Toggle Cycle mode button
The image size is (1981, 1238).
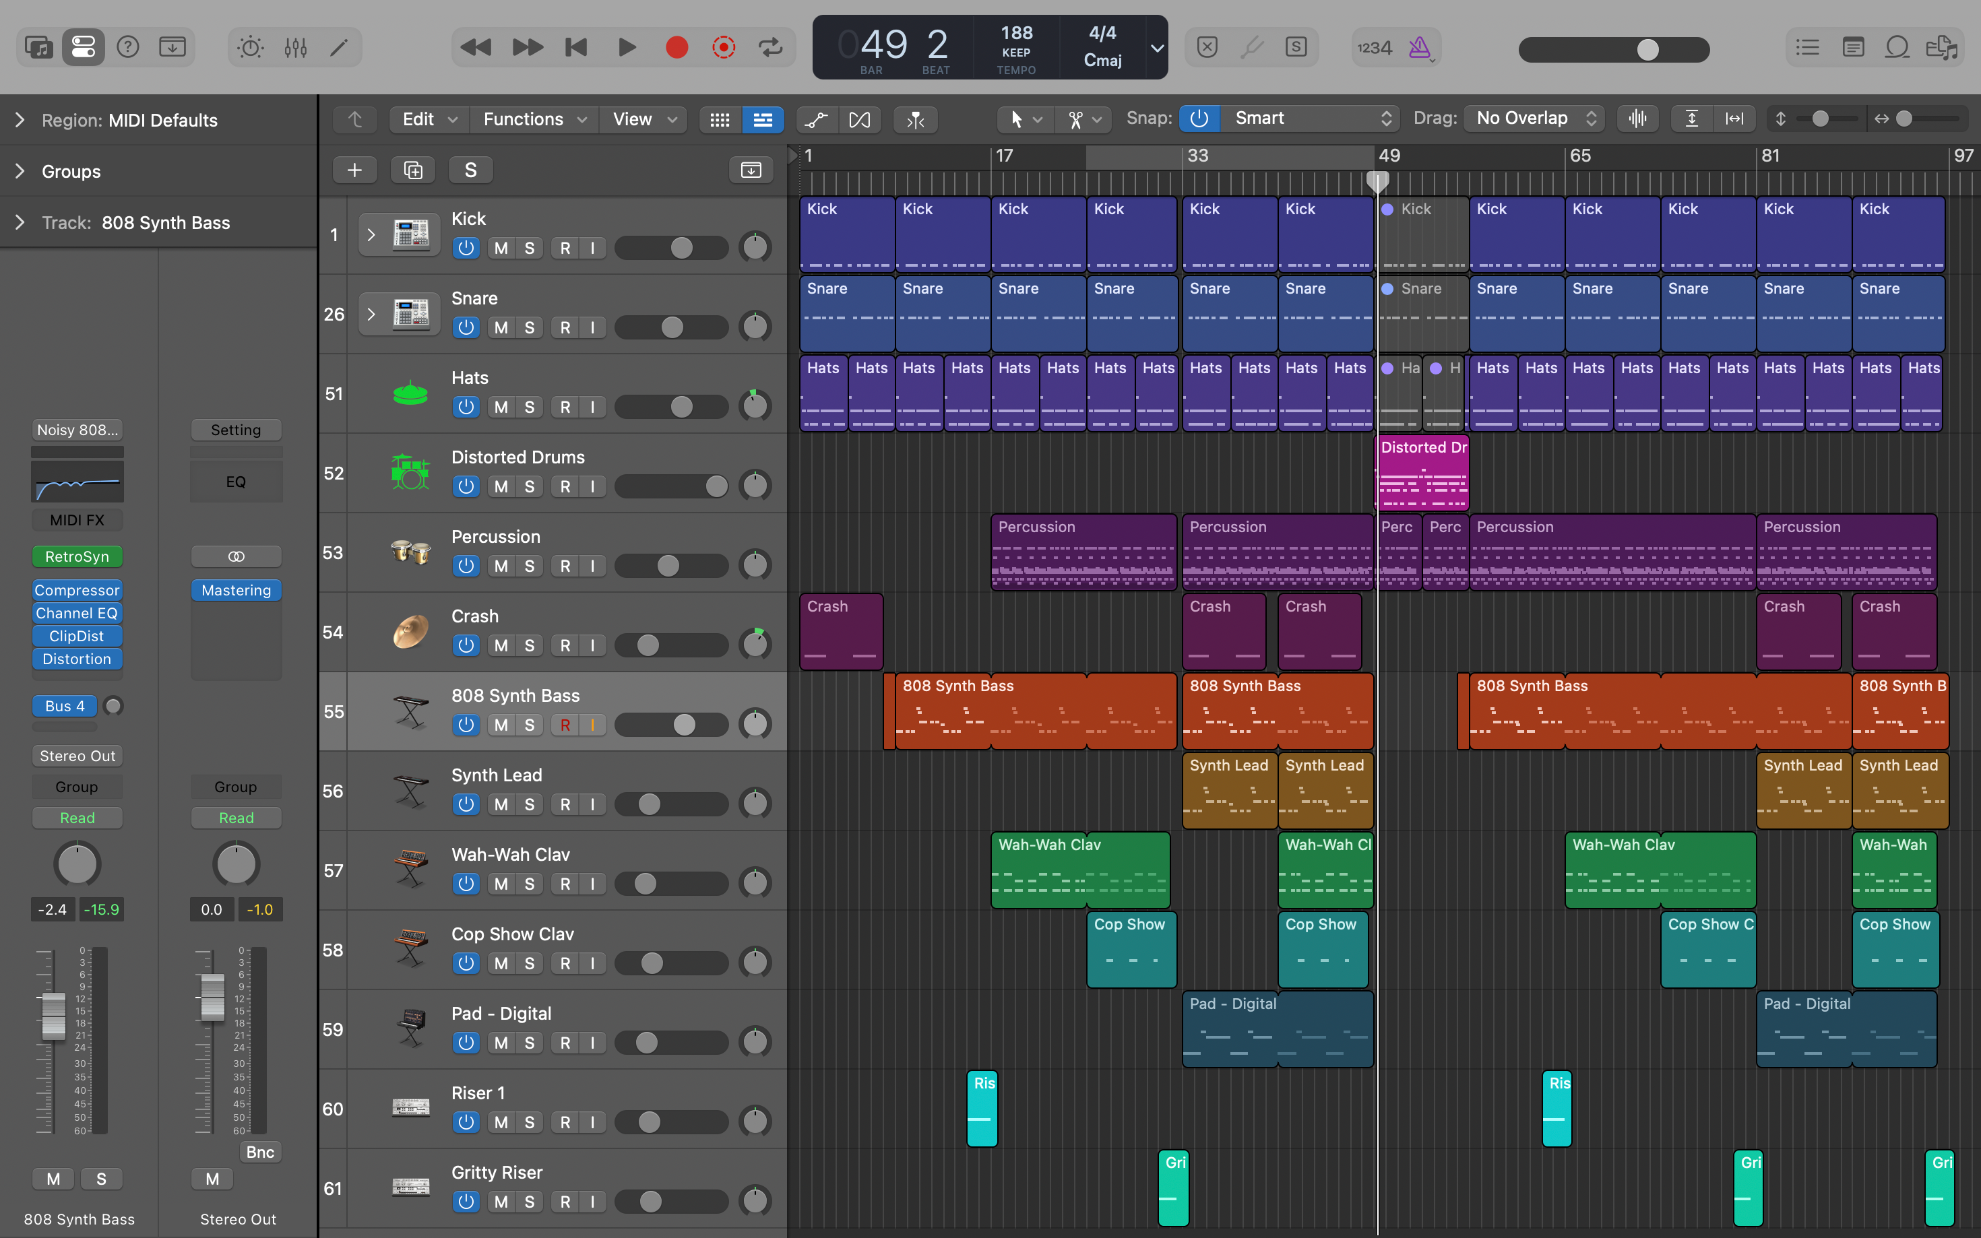click(769, 48)
